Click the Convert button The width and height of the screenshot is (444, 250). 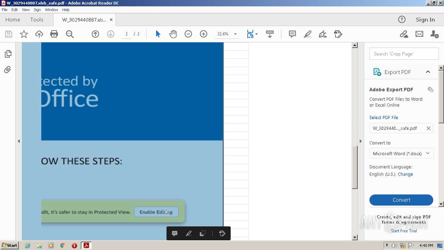pyautogui.click(x=401, y=200)
